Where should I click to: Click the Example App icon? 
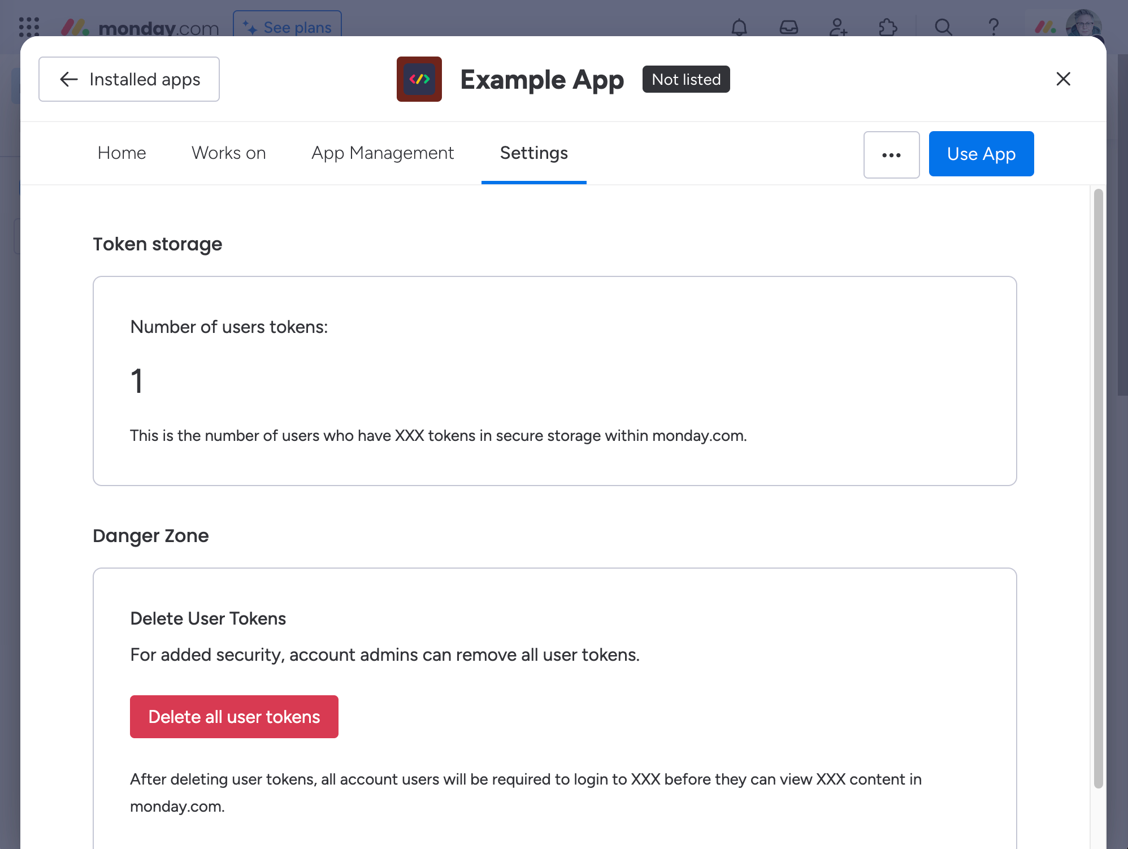[x=419, y=79]
